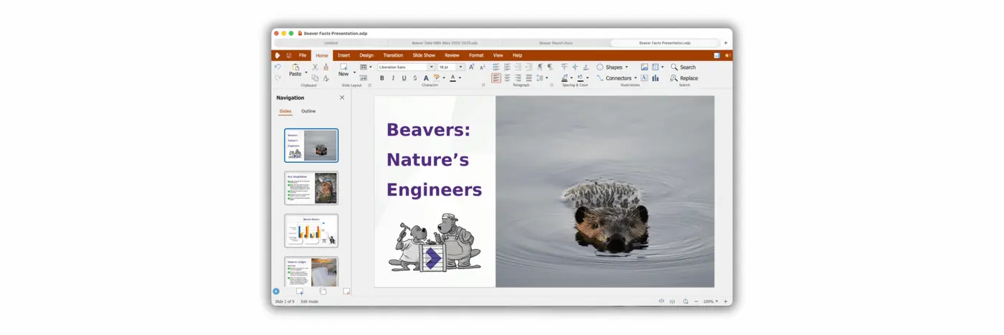The height and width of the screenshot is (335, 1004).
Task: Toggle Bold formatting
Action: coord(382,78)
